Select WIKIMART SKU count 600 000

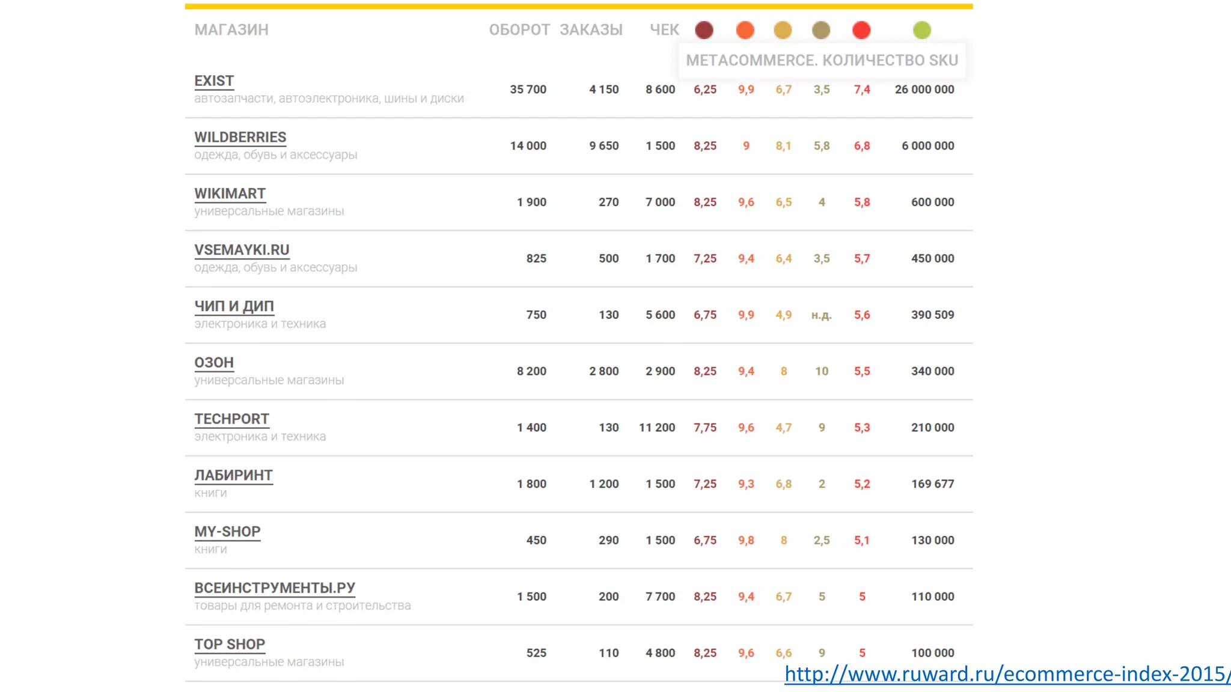(x=932, y=202)
